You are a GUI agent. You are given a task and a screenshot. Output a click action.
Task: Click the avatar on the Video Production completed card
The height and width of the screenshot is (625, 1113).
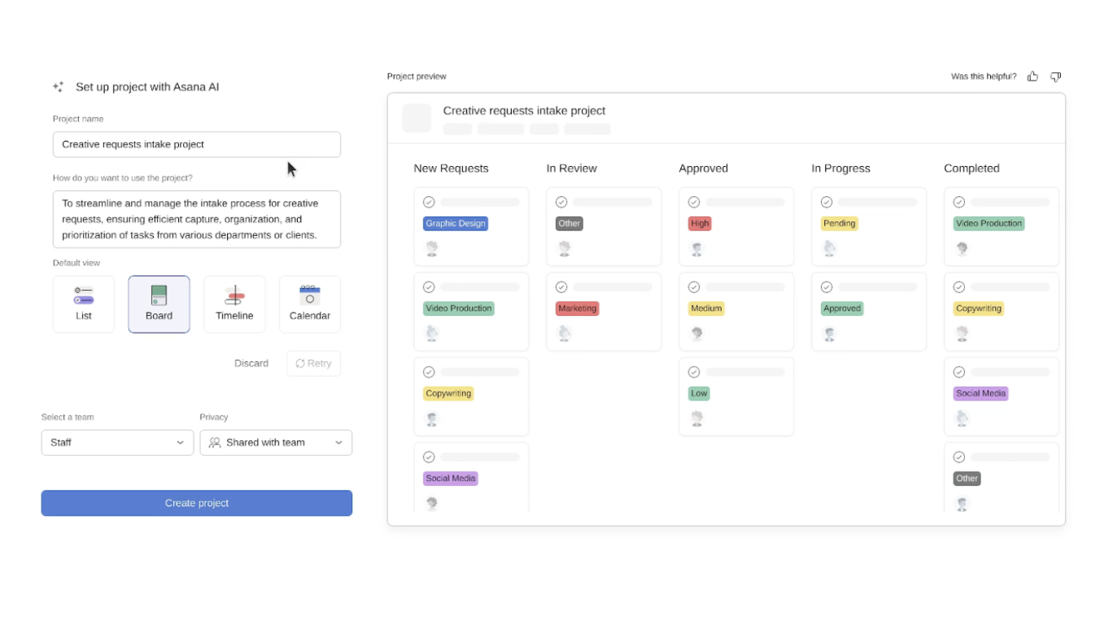[962, 248]
